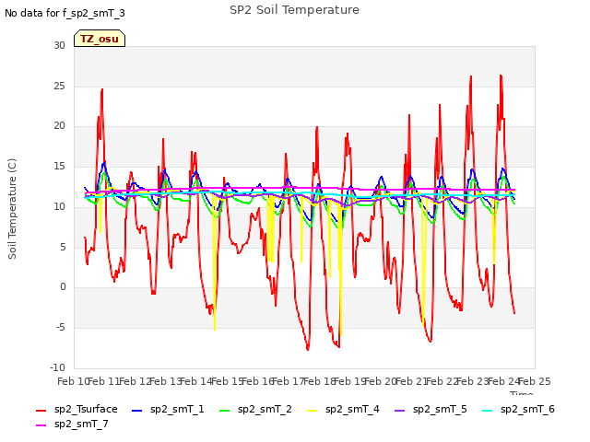Click the 15 y-axis tick label
The image size is (590, 442).
(59, 166)
